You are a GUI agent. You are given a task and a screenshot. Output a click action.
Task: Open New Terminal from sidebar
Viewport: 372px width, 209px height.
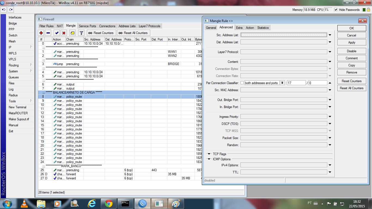tap(17, 107)
